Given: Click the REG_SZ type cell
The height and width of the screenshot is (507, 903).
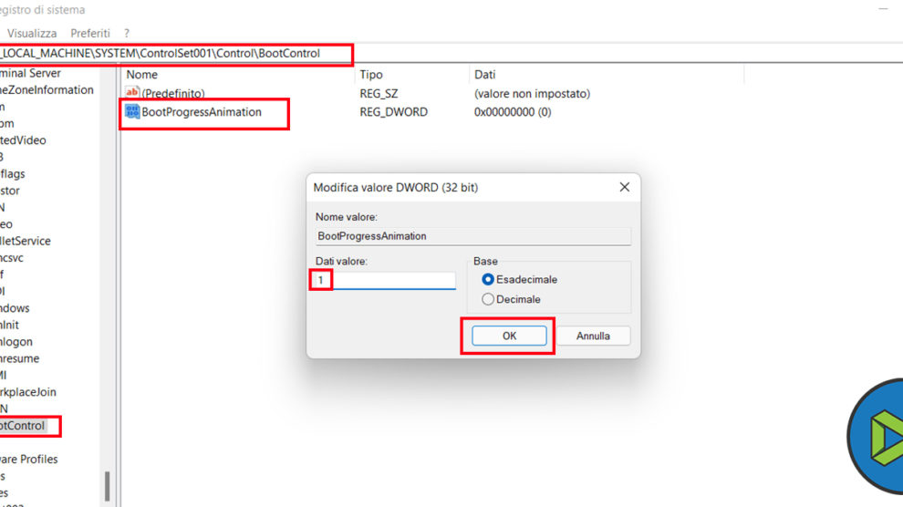Looking at the screenshot, I should [x=379, y=93].
